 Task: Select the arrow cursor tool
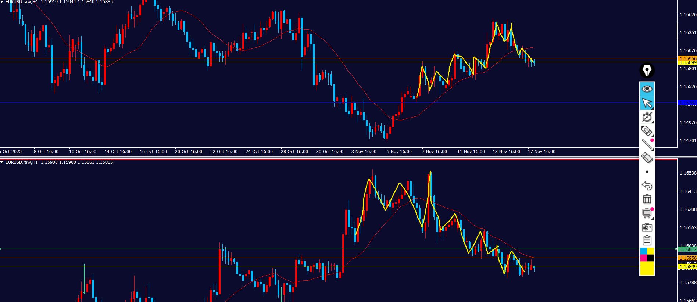647,103
